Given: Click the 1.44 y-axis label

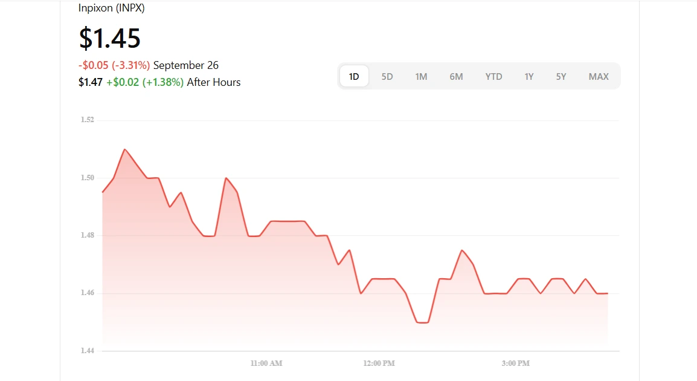Looking at the screenshot, I should pyautogui.click(x=87, y=351).
